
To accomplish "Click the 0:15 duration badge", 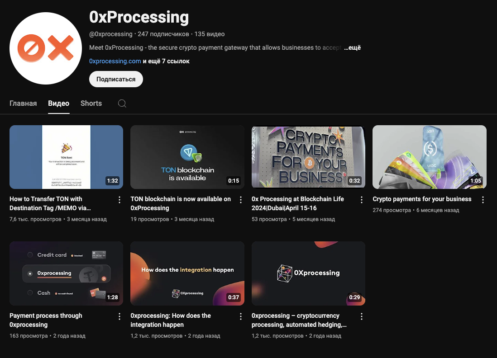I will point(234,181).
